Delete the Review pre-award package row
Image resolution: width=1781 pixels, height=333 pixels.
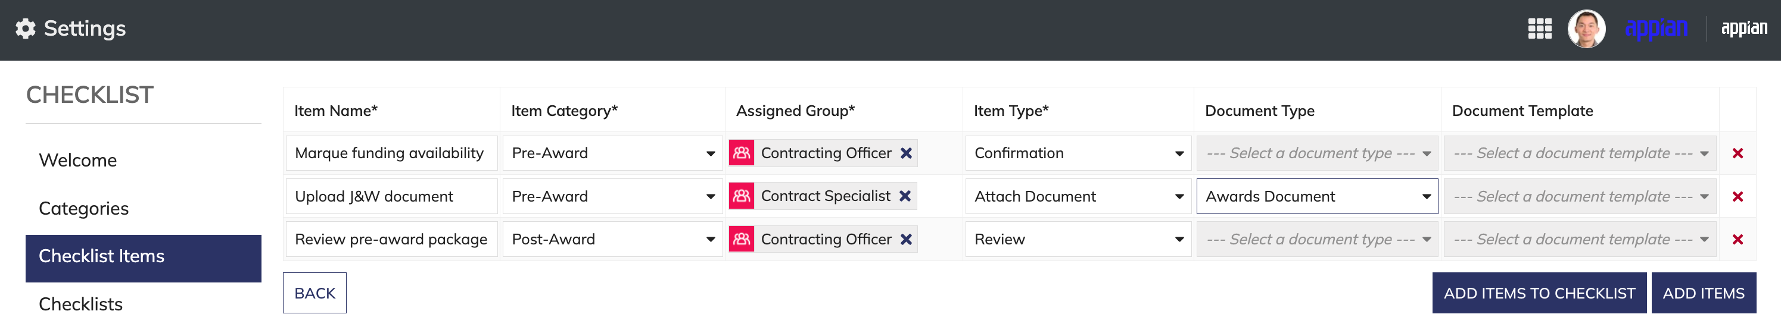pyautogui.click(x=1737, y=239)
